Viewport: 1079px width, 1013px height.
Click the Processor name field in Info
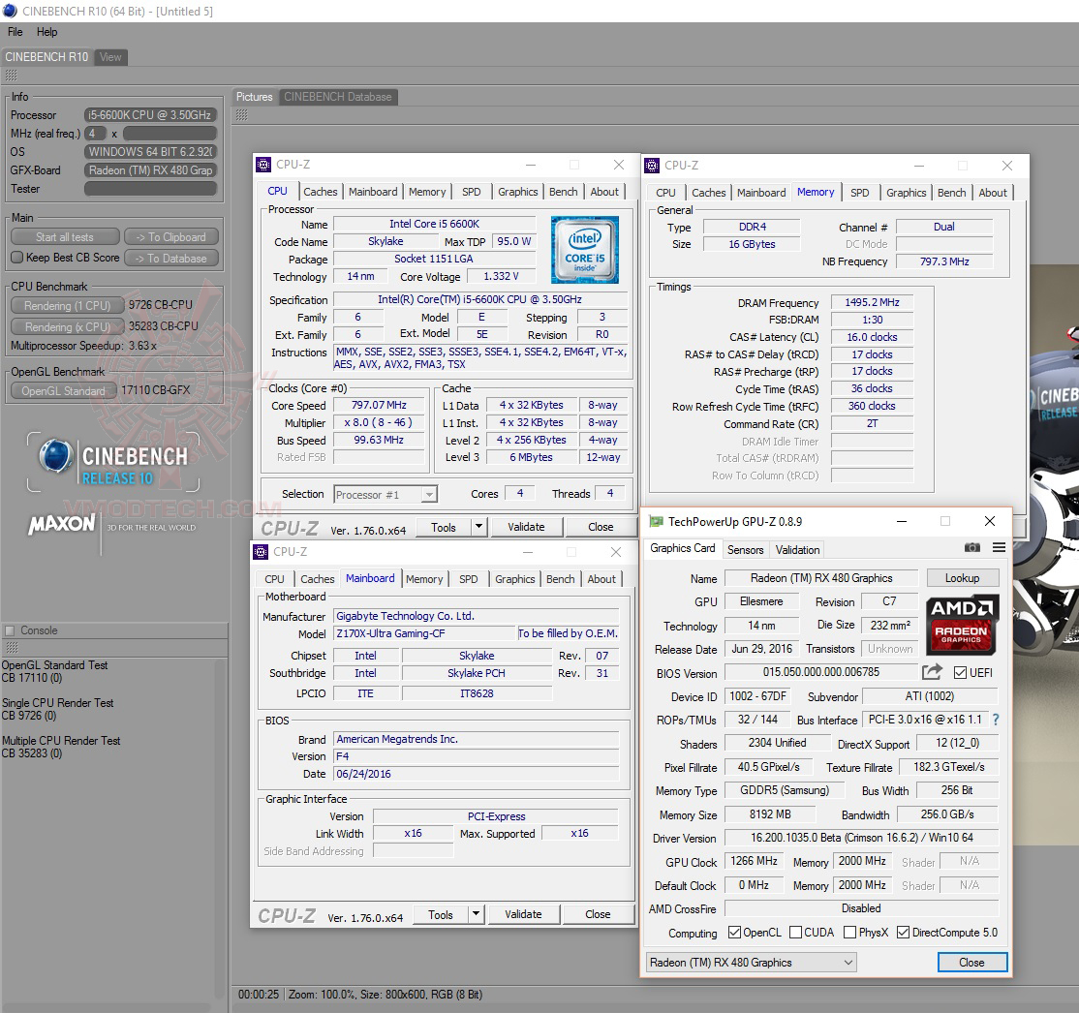click(x=151, y=115)
